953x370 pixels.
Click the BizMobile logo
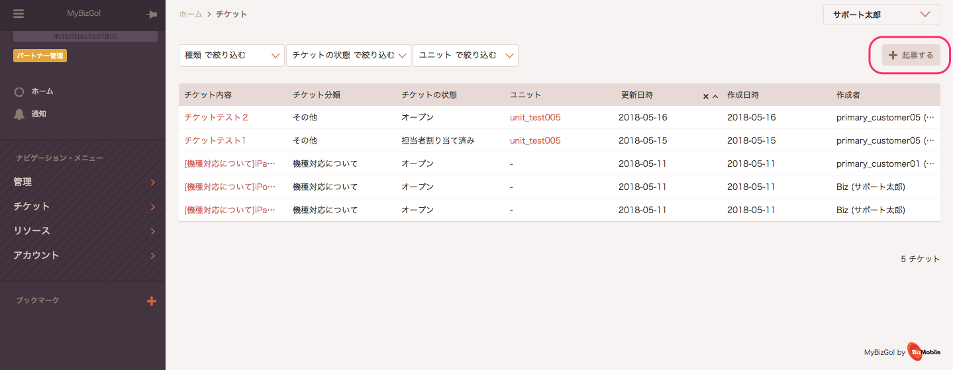924,352
